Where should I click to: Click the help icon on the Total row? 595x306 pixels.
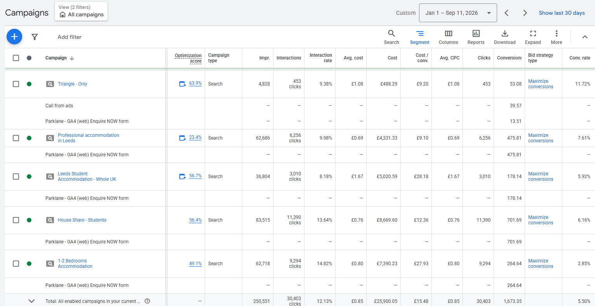(x=147, y=301)
